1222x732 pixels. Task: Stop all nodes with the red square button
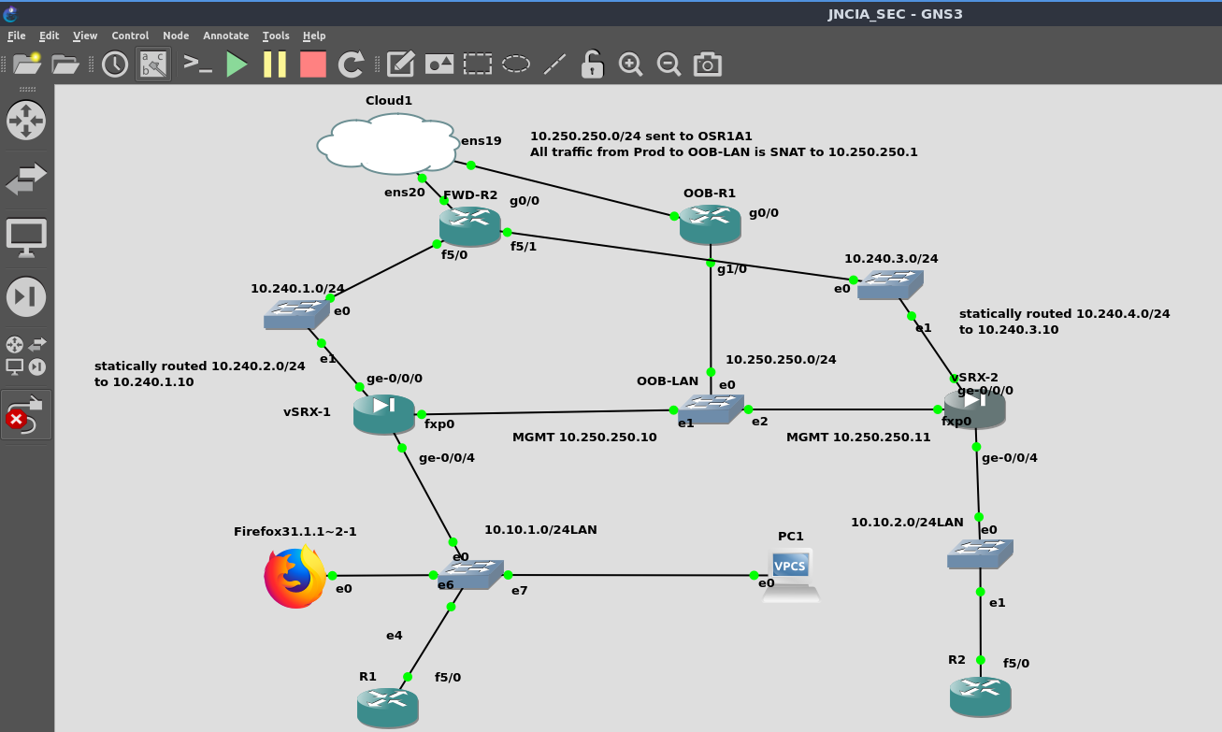point(312,65)
